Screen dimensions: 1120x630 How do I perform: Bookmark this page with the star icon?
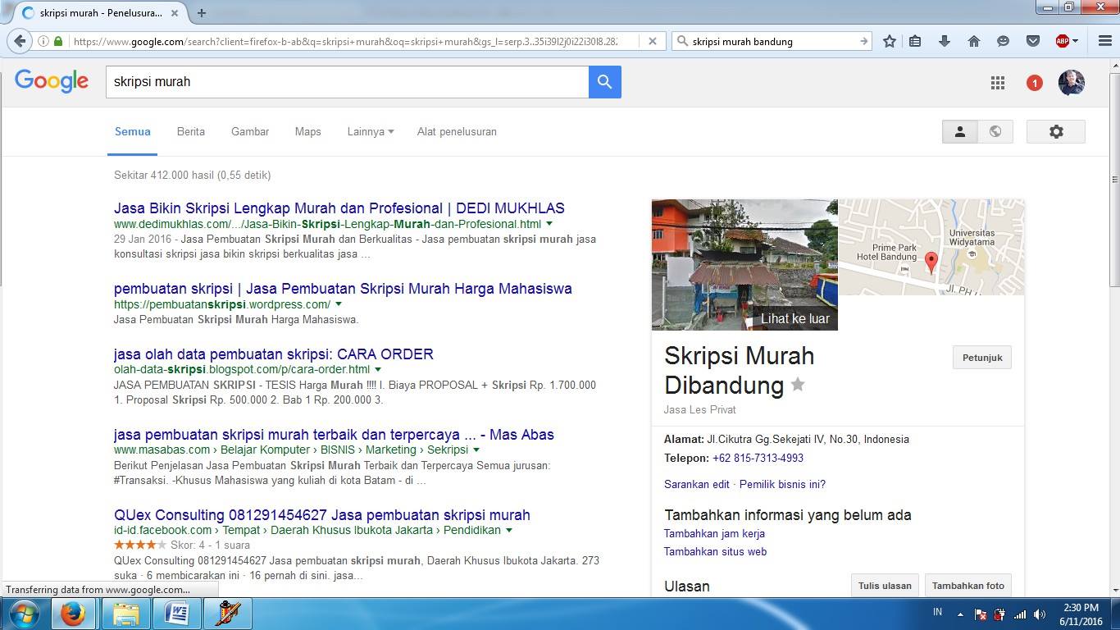click(x=889, y=41)
